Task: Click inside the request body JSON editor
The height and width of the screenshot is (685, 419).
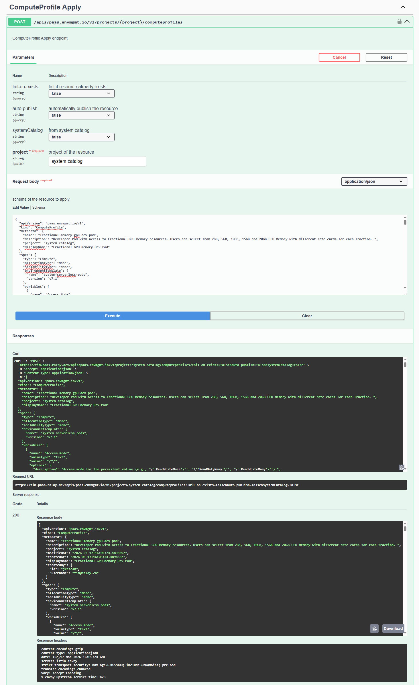Action: click(x=200, y=258)
